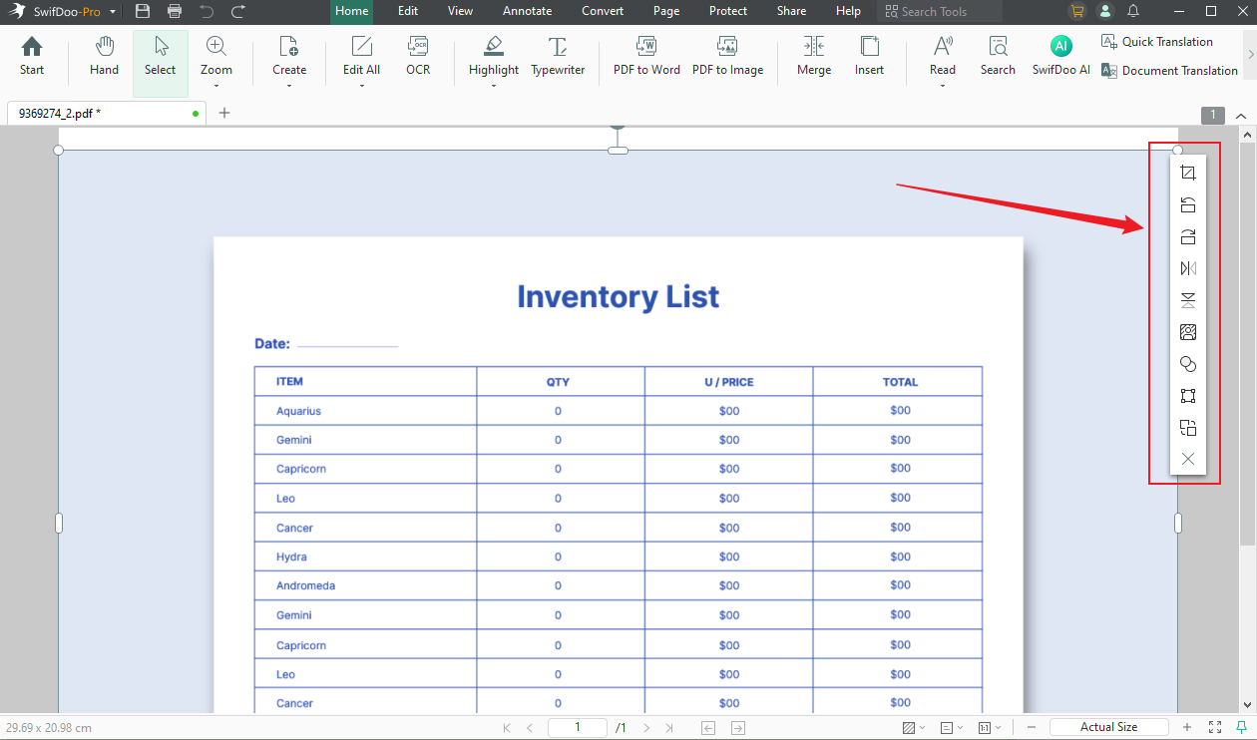
Task: Click the replace image icon
Action: [x=1187, y=332]
